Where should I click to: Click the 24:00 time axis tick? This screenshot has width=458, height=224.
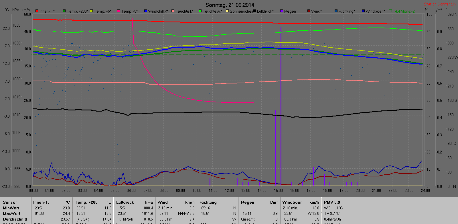click(425, 190)
